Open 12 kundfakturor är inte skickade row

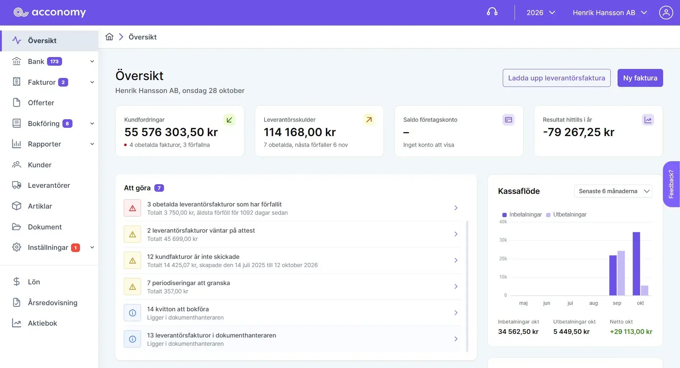[x=292, y=261]
